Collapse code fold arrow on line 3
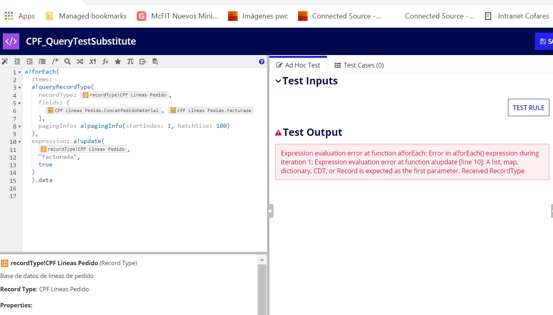The height and width of the screenshot is (315, 553). coord(20,88)
